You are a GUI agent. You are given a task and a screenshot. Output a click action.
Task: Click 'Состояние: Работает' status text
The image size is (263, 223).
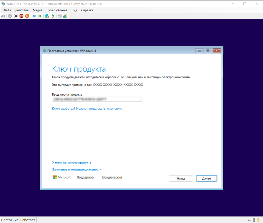click(x=18, y=220)
